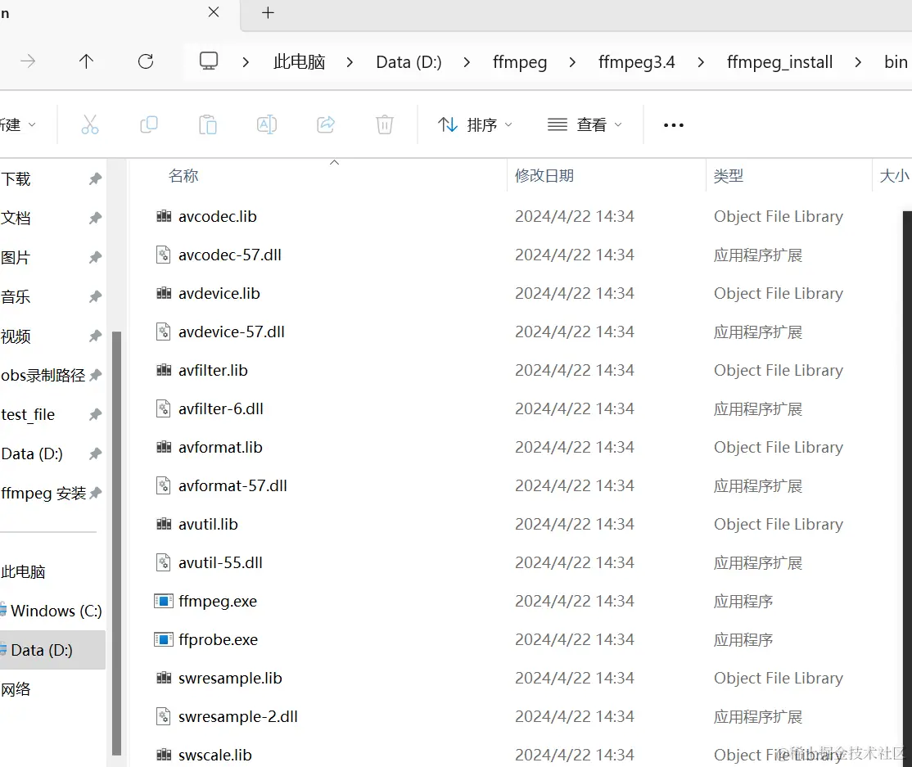Click the Copy icon in toolbar
Viewport: 912px width, 767px height.
tap(149, 124)
